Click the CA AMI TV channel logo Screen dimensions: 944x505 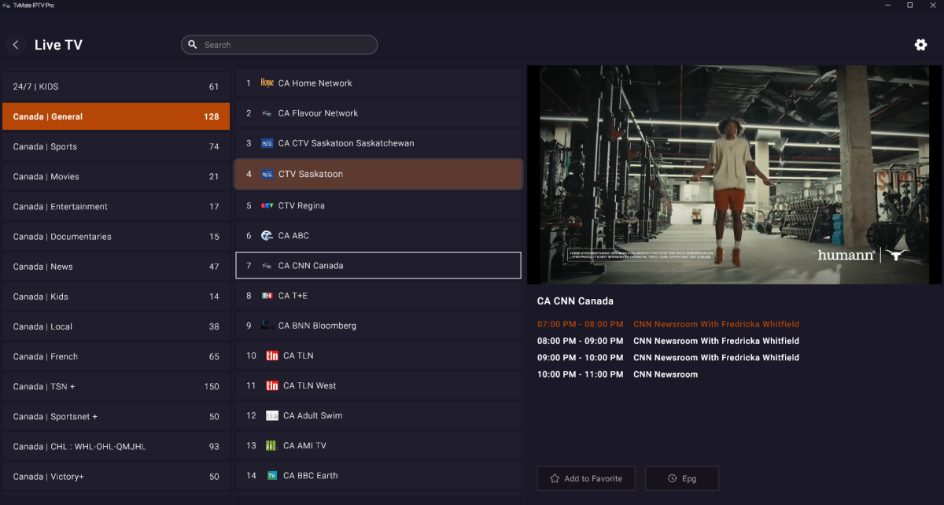pyautogui.click(x=272, y=446)
